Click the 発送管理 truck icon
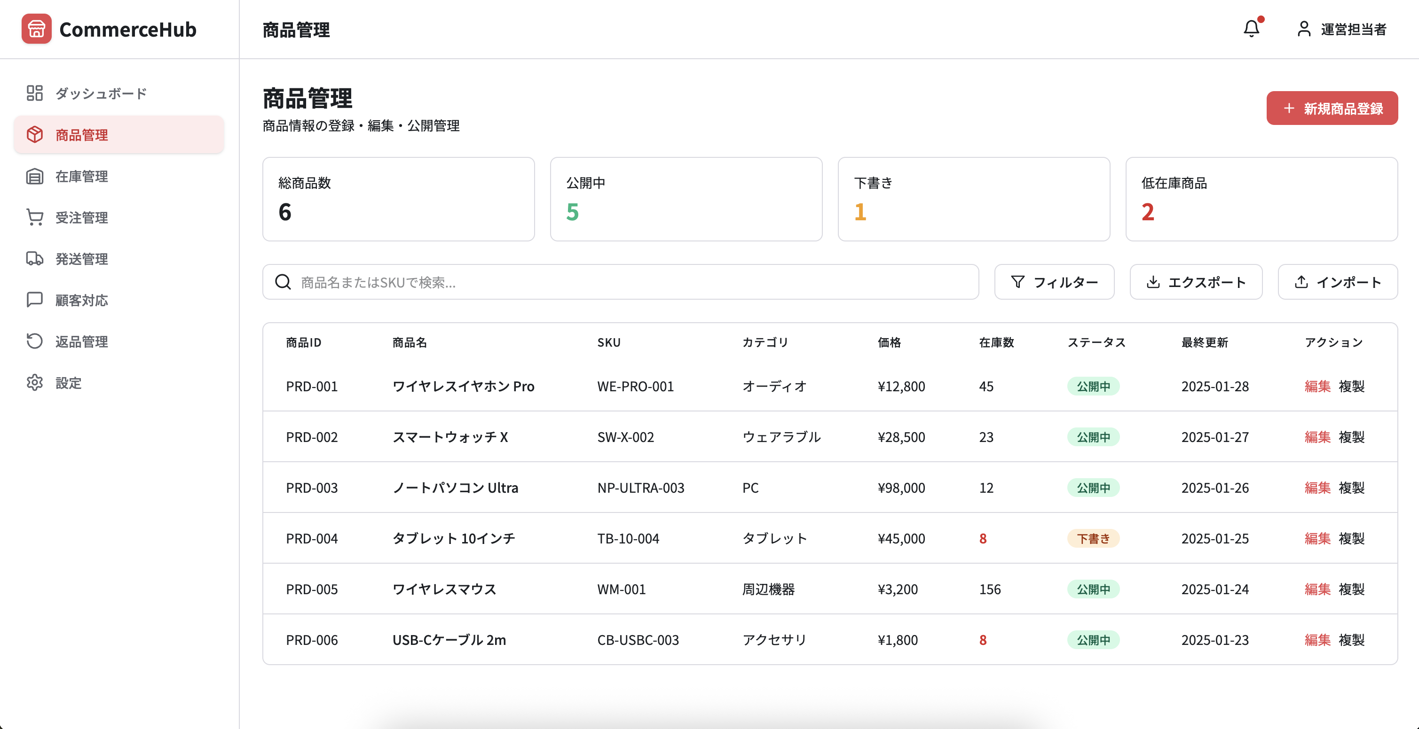This screenshot has height=729, width=1419. tap(34, 259)
